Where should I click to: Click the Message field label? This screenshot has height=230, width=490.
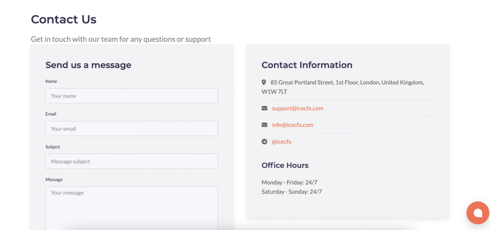pyautogui.click(x=54, y=179)
